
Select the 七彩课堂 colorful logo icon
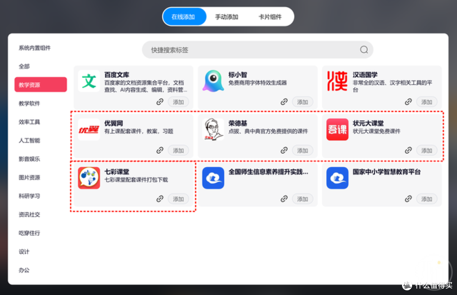[x=89, y=178]
